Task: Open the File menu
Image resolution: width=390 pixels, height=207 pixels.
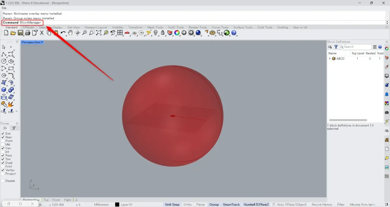Action: click(4, 8)
